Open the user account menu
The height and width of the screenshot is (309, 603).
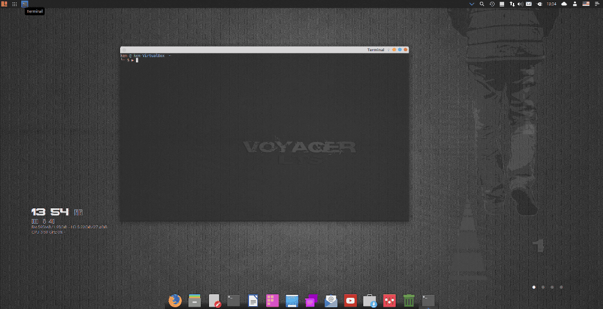575,4
